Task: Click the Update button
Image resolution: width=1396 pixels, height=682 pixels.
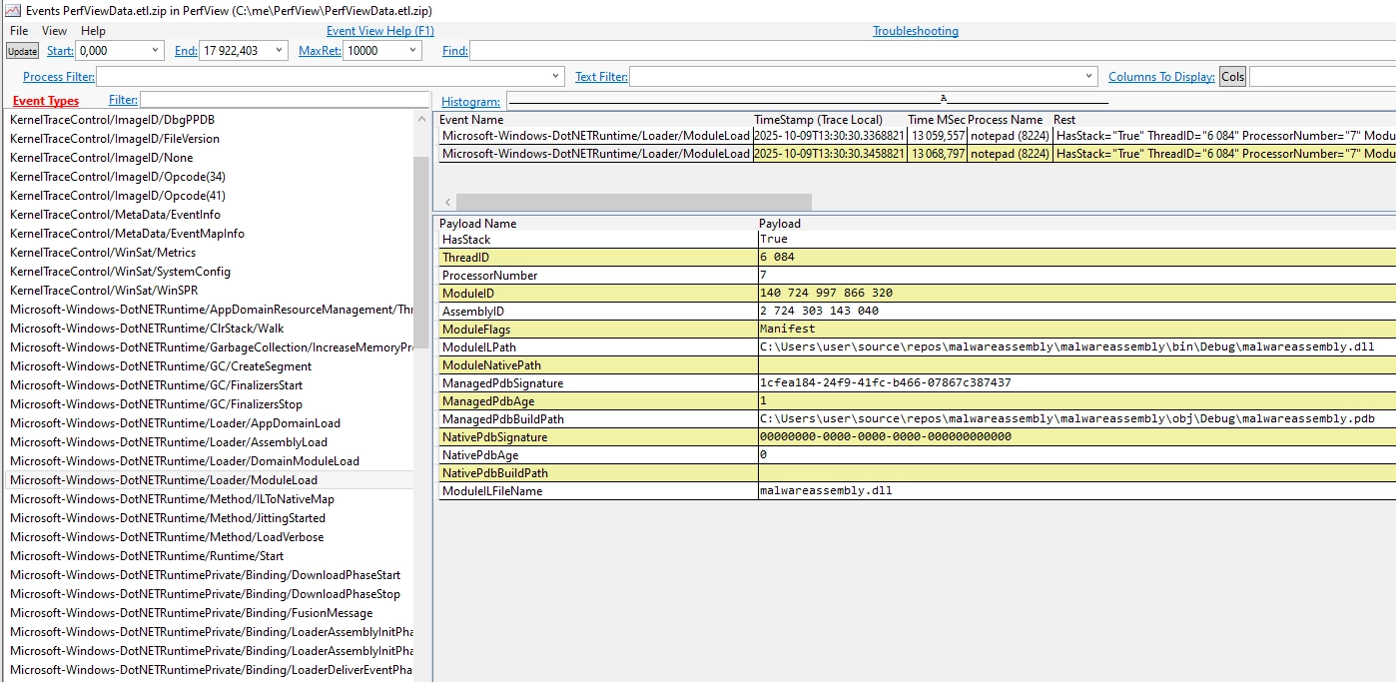Action: click(x=21, y=50)
